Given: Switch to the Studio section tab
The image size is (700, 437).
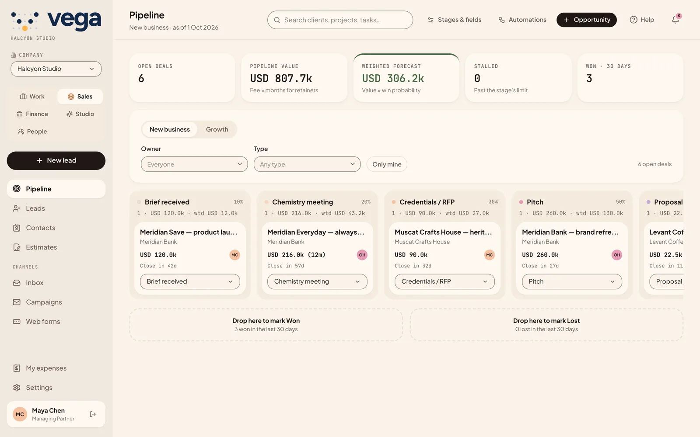Looking at the screenshot, I should pyautogui.click(x=80, y=114).
